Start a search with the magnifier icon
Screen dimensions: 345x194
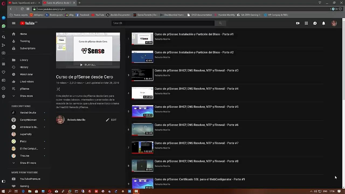(x=220, y=23)
